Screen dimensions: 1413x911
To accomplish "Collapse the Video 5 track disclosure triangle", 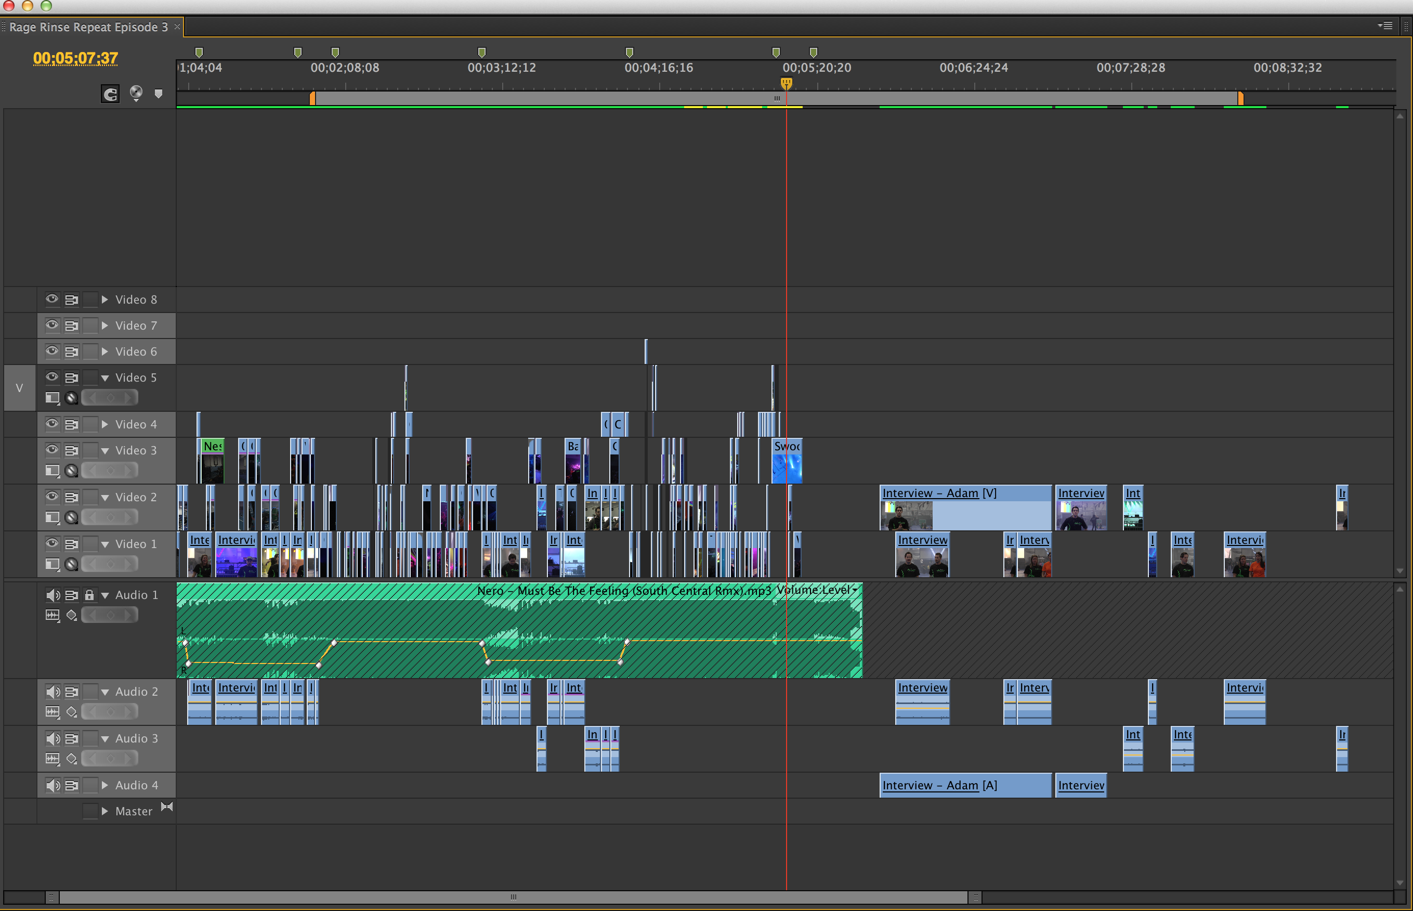I will pyautogui.click(x=104, y=377).
